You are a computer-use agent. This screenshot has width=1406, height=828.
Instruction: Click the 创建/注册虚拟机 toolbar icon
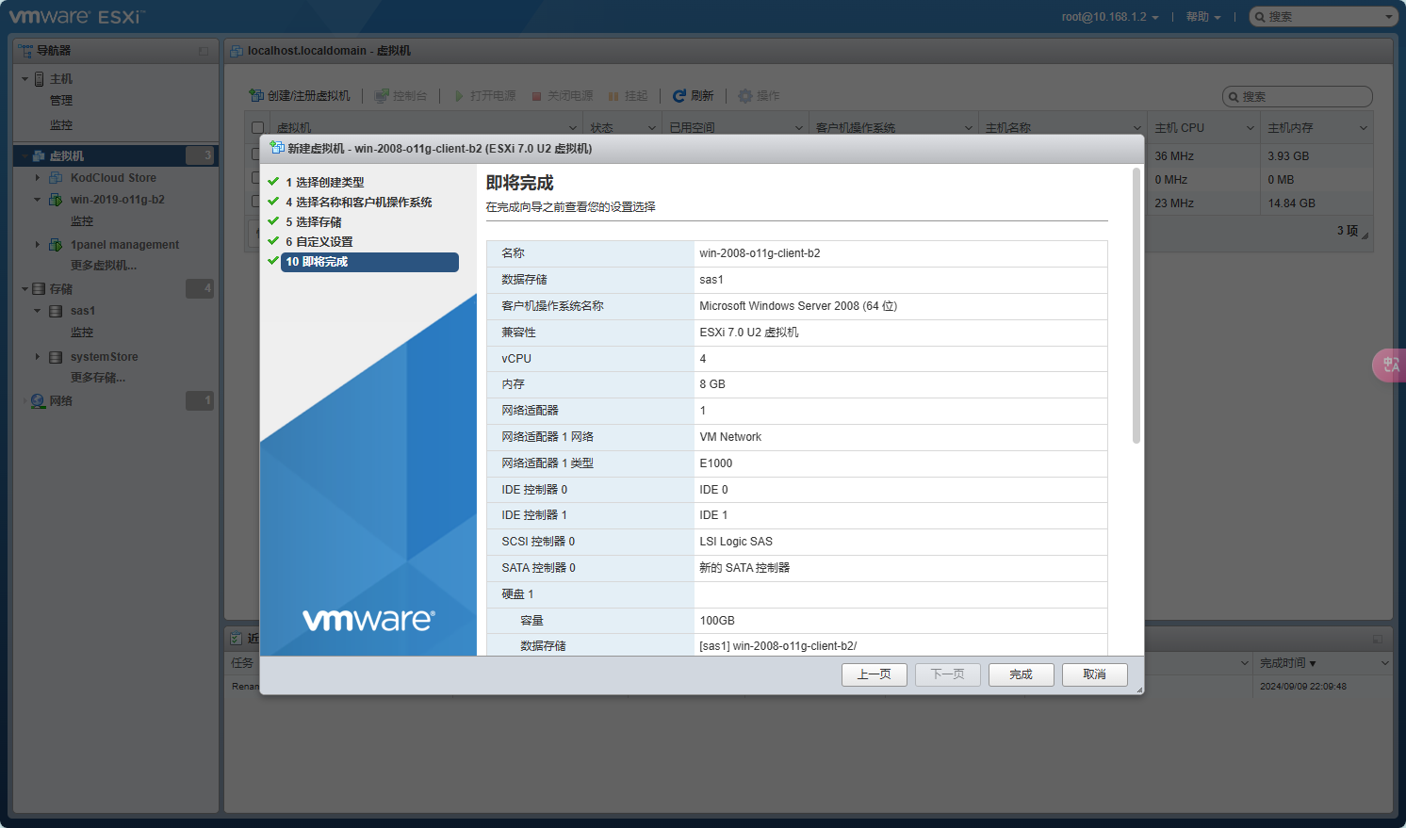[256, 96]
